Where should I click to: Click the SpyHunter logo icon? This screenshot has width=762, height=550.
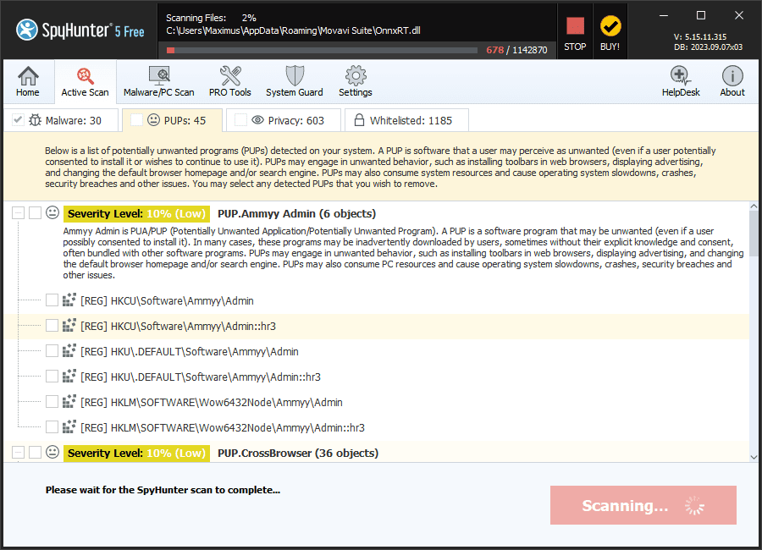pos(27,30)
